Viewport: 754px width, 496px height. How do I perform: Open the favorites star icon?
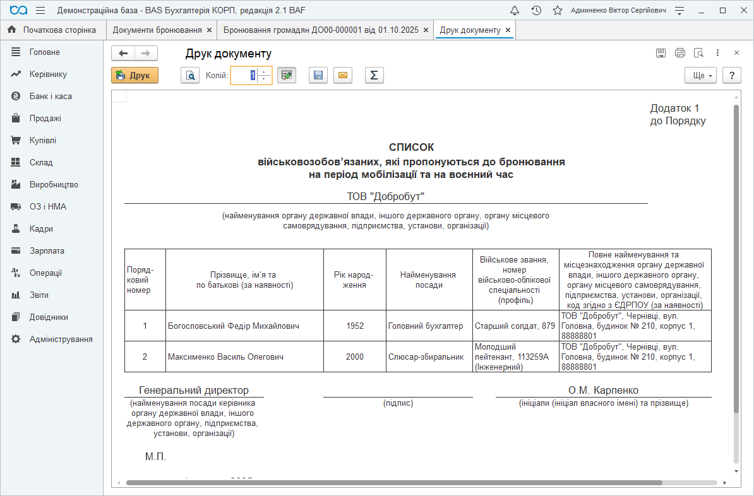pyautogui.click(x=558, y=11)
